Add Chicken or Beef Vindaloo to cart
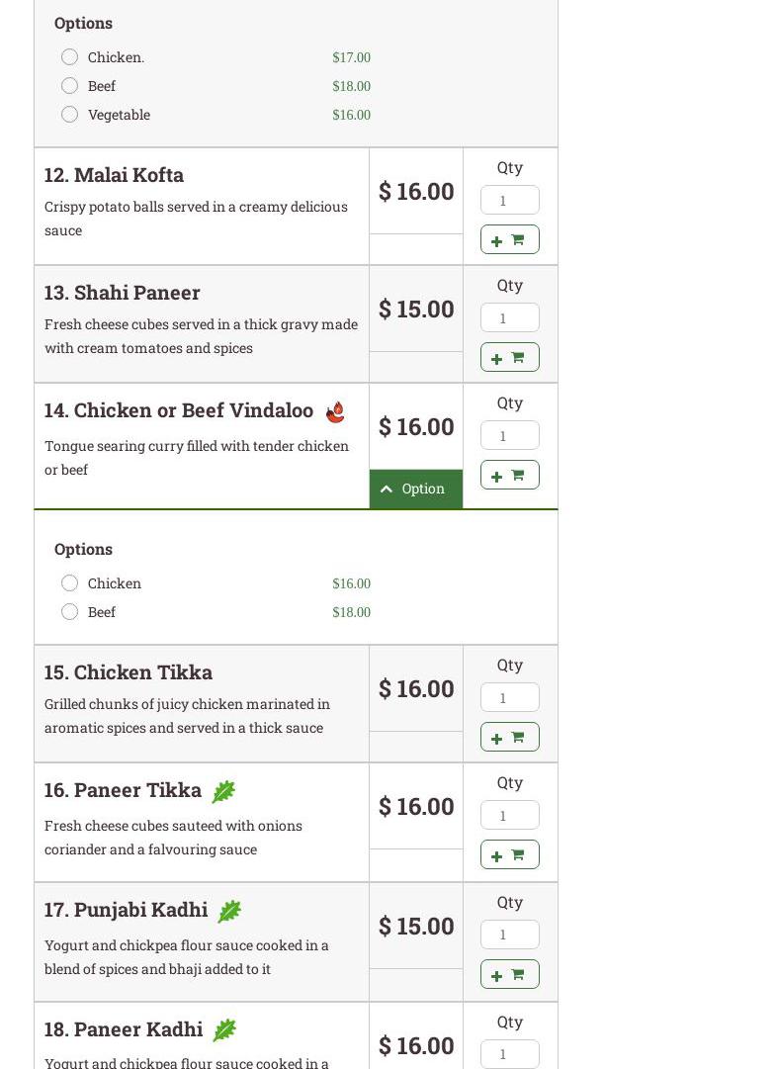Viewport: 776px width, 1069px height. click(x=509, y=475)
